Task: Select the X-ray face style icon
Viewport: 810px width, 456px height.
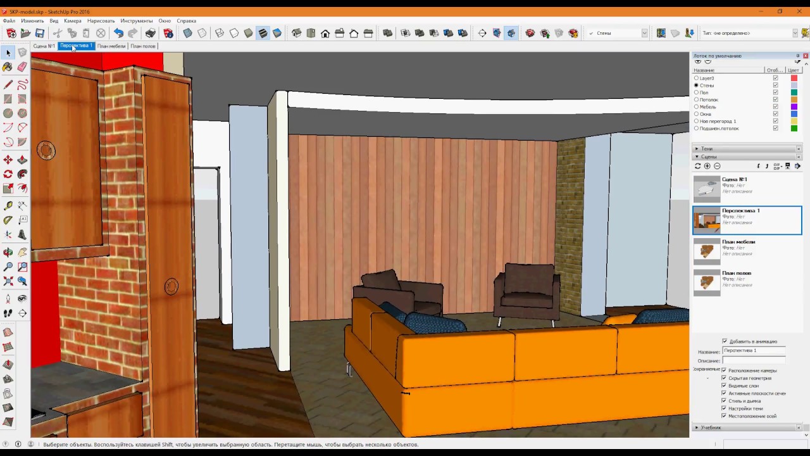Action: coord(187,34)
